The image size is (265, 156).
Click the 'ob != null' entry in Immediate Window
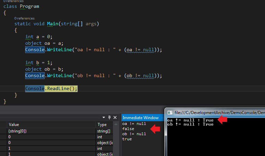[x=134, y=134]
